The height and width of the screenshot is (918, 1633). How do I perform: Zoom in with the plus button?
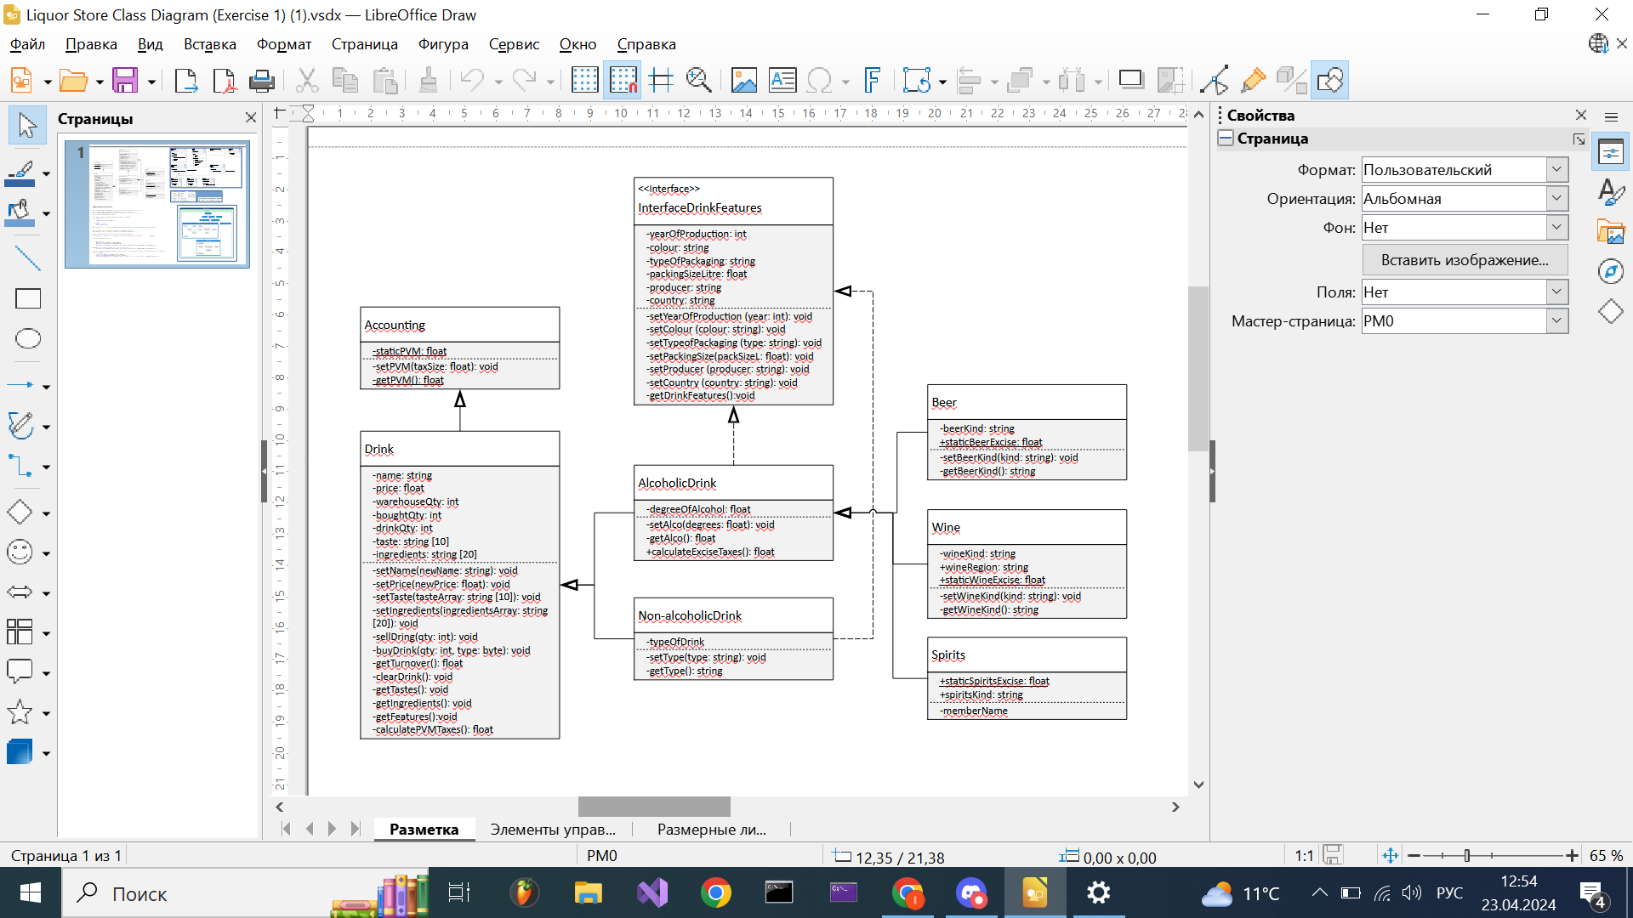coord(1572,856)
